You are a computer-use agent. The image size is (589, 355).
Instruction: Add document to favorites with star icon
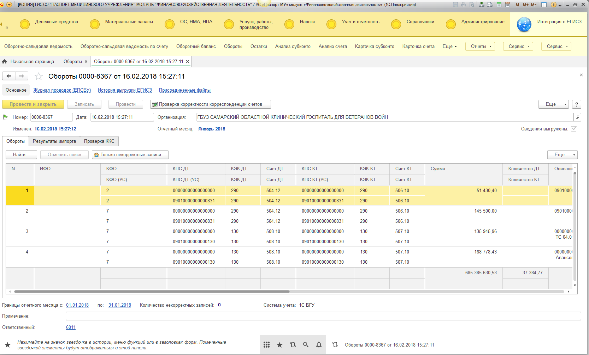coord(39,76)
